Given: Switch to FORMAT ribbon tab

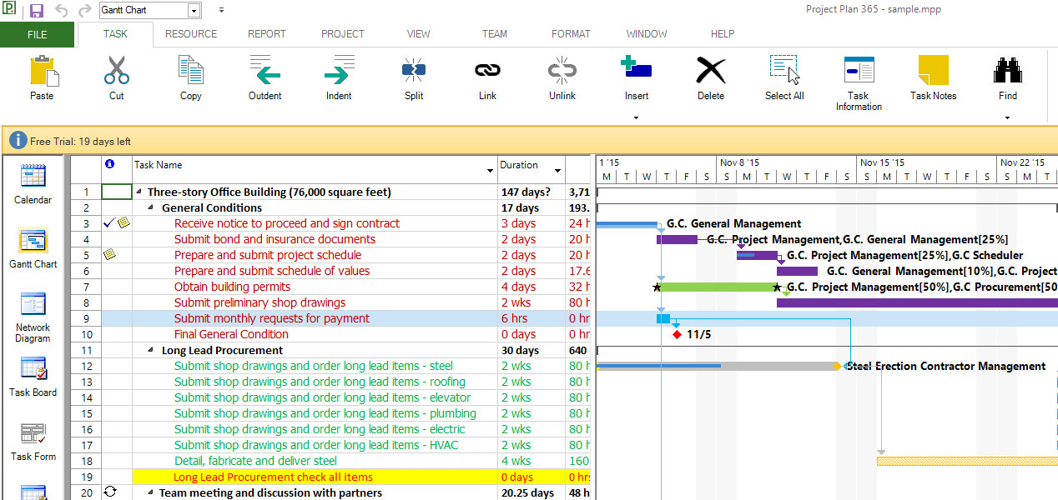Looking at the screenshot, I should pyautogui.click(x=571, y=34).
